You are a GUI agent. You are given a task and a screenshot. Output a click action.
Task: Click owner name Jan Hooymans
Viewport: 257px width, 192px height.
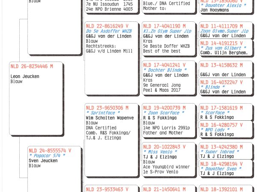[x=215, y=10]
